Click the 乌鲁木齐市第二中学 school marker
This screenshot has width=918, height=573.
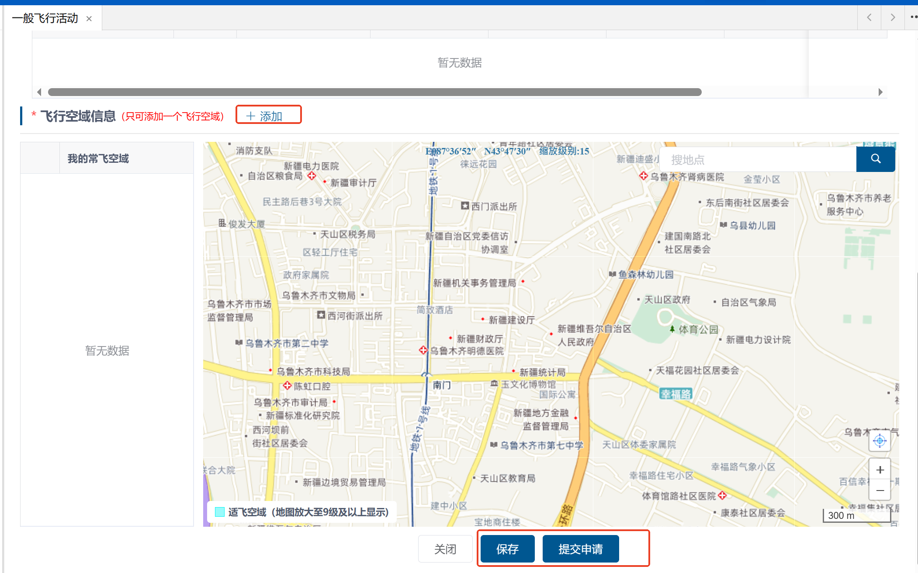pyautogui.click(x=239, y=343)
